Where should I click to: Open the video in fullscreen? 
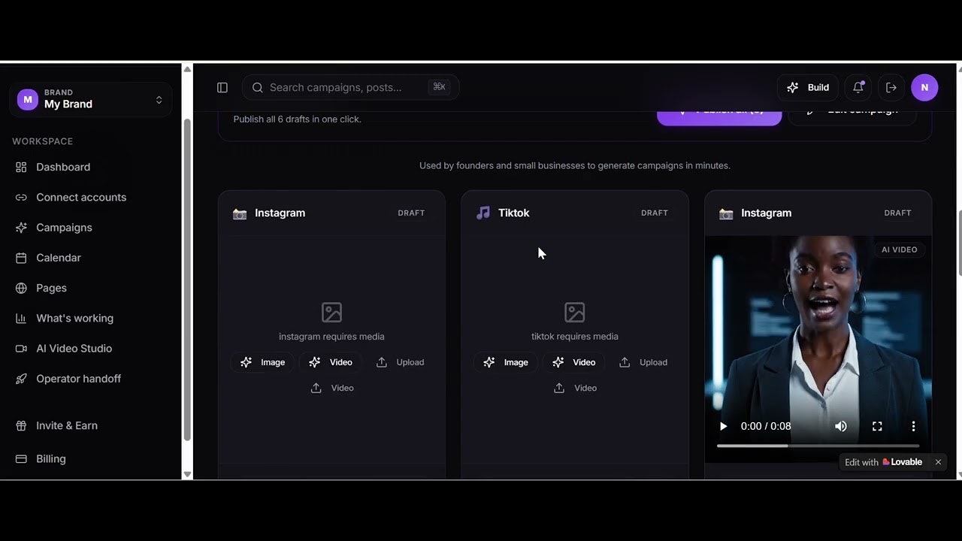[x=877, y=426]
